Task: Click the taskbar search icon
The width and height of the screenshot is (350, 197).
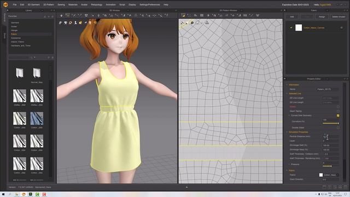Action: [10, 194]
